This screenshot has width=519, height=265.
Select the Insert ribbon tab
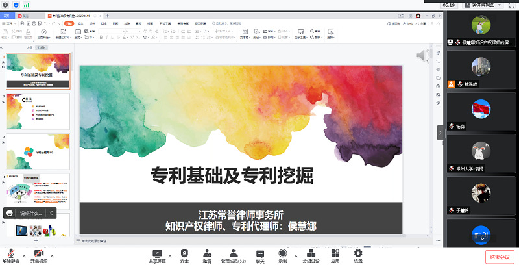click(x=80, y=23)
